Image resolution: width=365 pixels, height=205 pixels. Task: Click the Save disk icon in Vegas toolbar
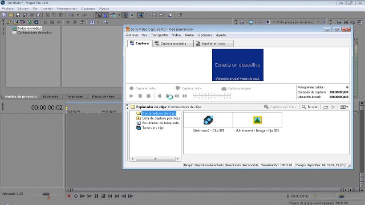click(18, 15)
